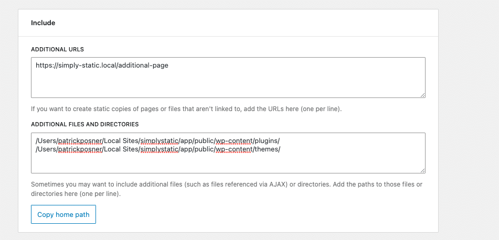Image resolution: width=499 pixels, height=240 pixels.
Task: Click the word 'themes/' at end of second path
Action: [267, 149]
